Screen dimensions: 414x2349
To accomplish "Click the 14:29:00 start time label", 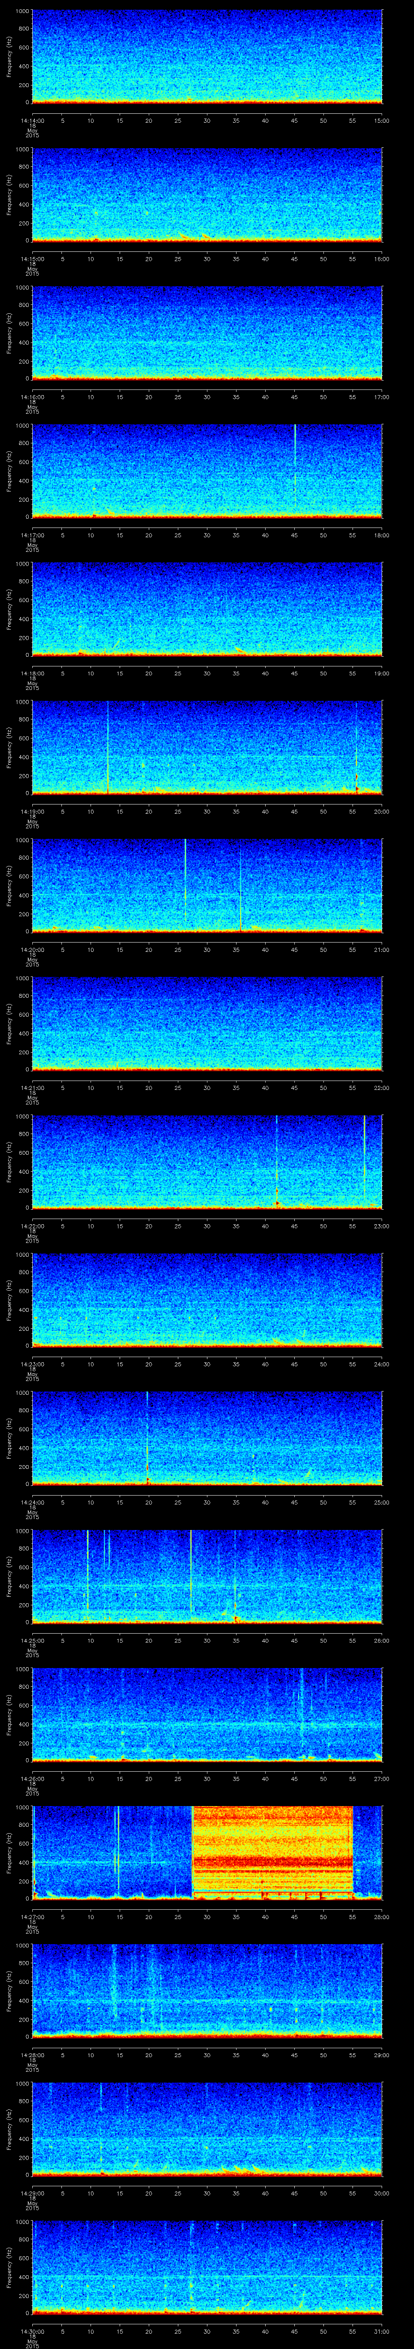I will pyautogui.click(x=32, y=2193).
